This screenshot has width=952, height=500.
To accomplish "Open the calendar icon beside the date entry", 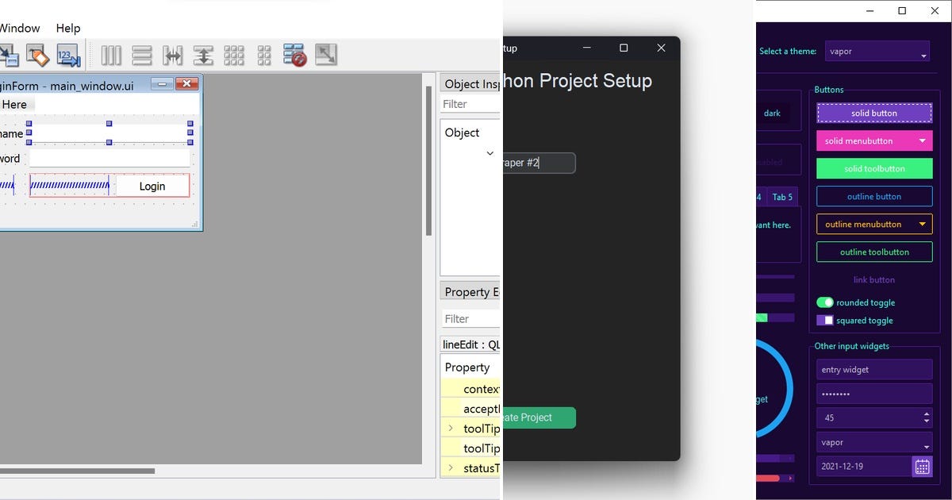I will [922, 467].
